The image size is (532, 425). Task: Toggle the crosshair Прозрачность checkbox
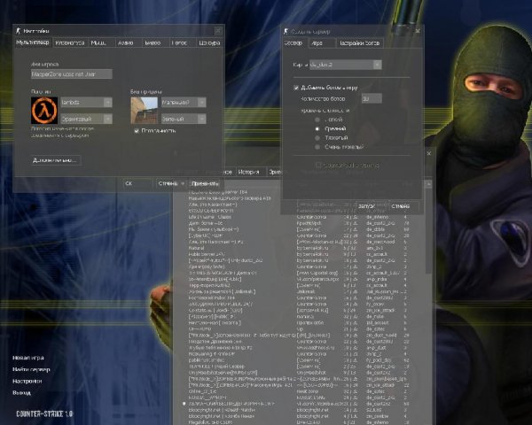point(136,130)
